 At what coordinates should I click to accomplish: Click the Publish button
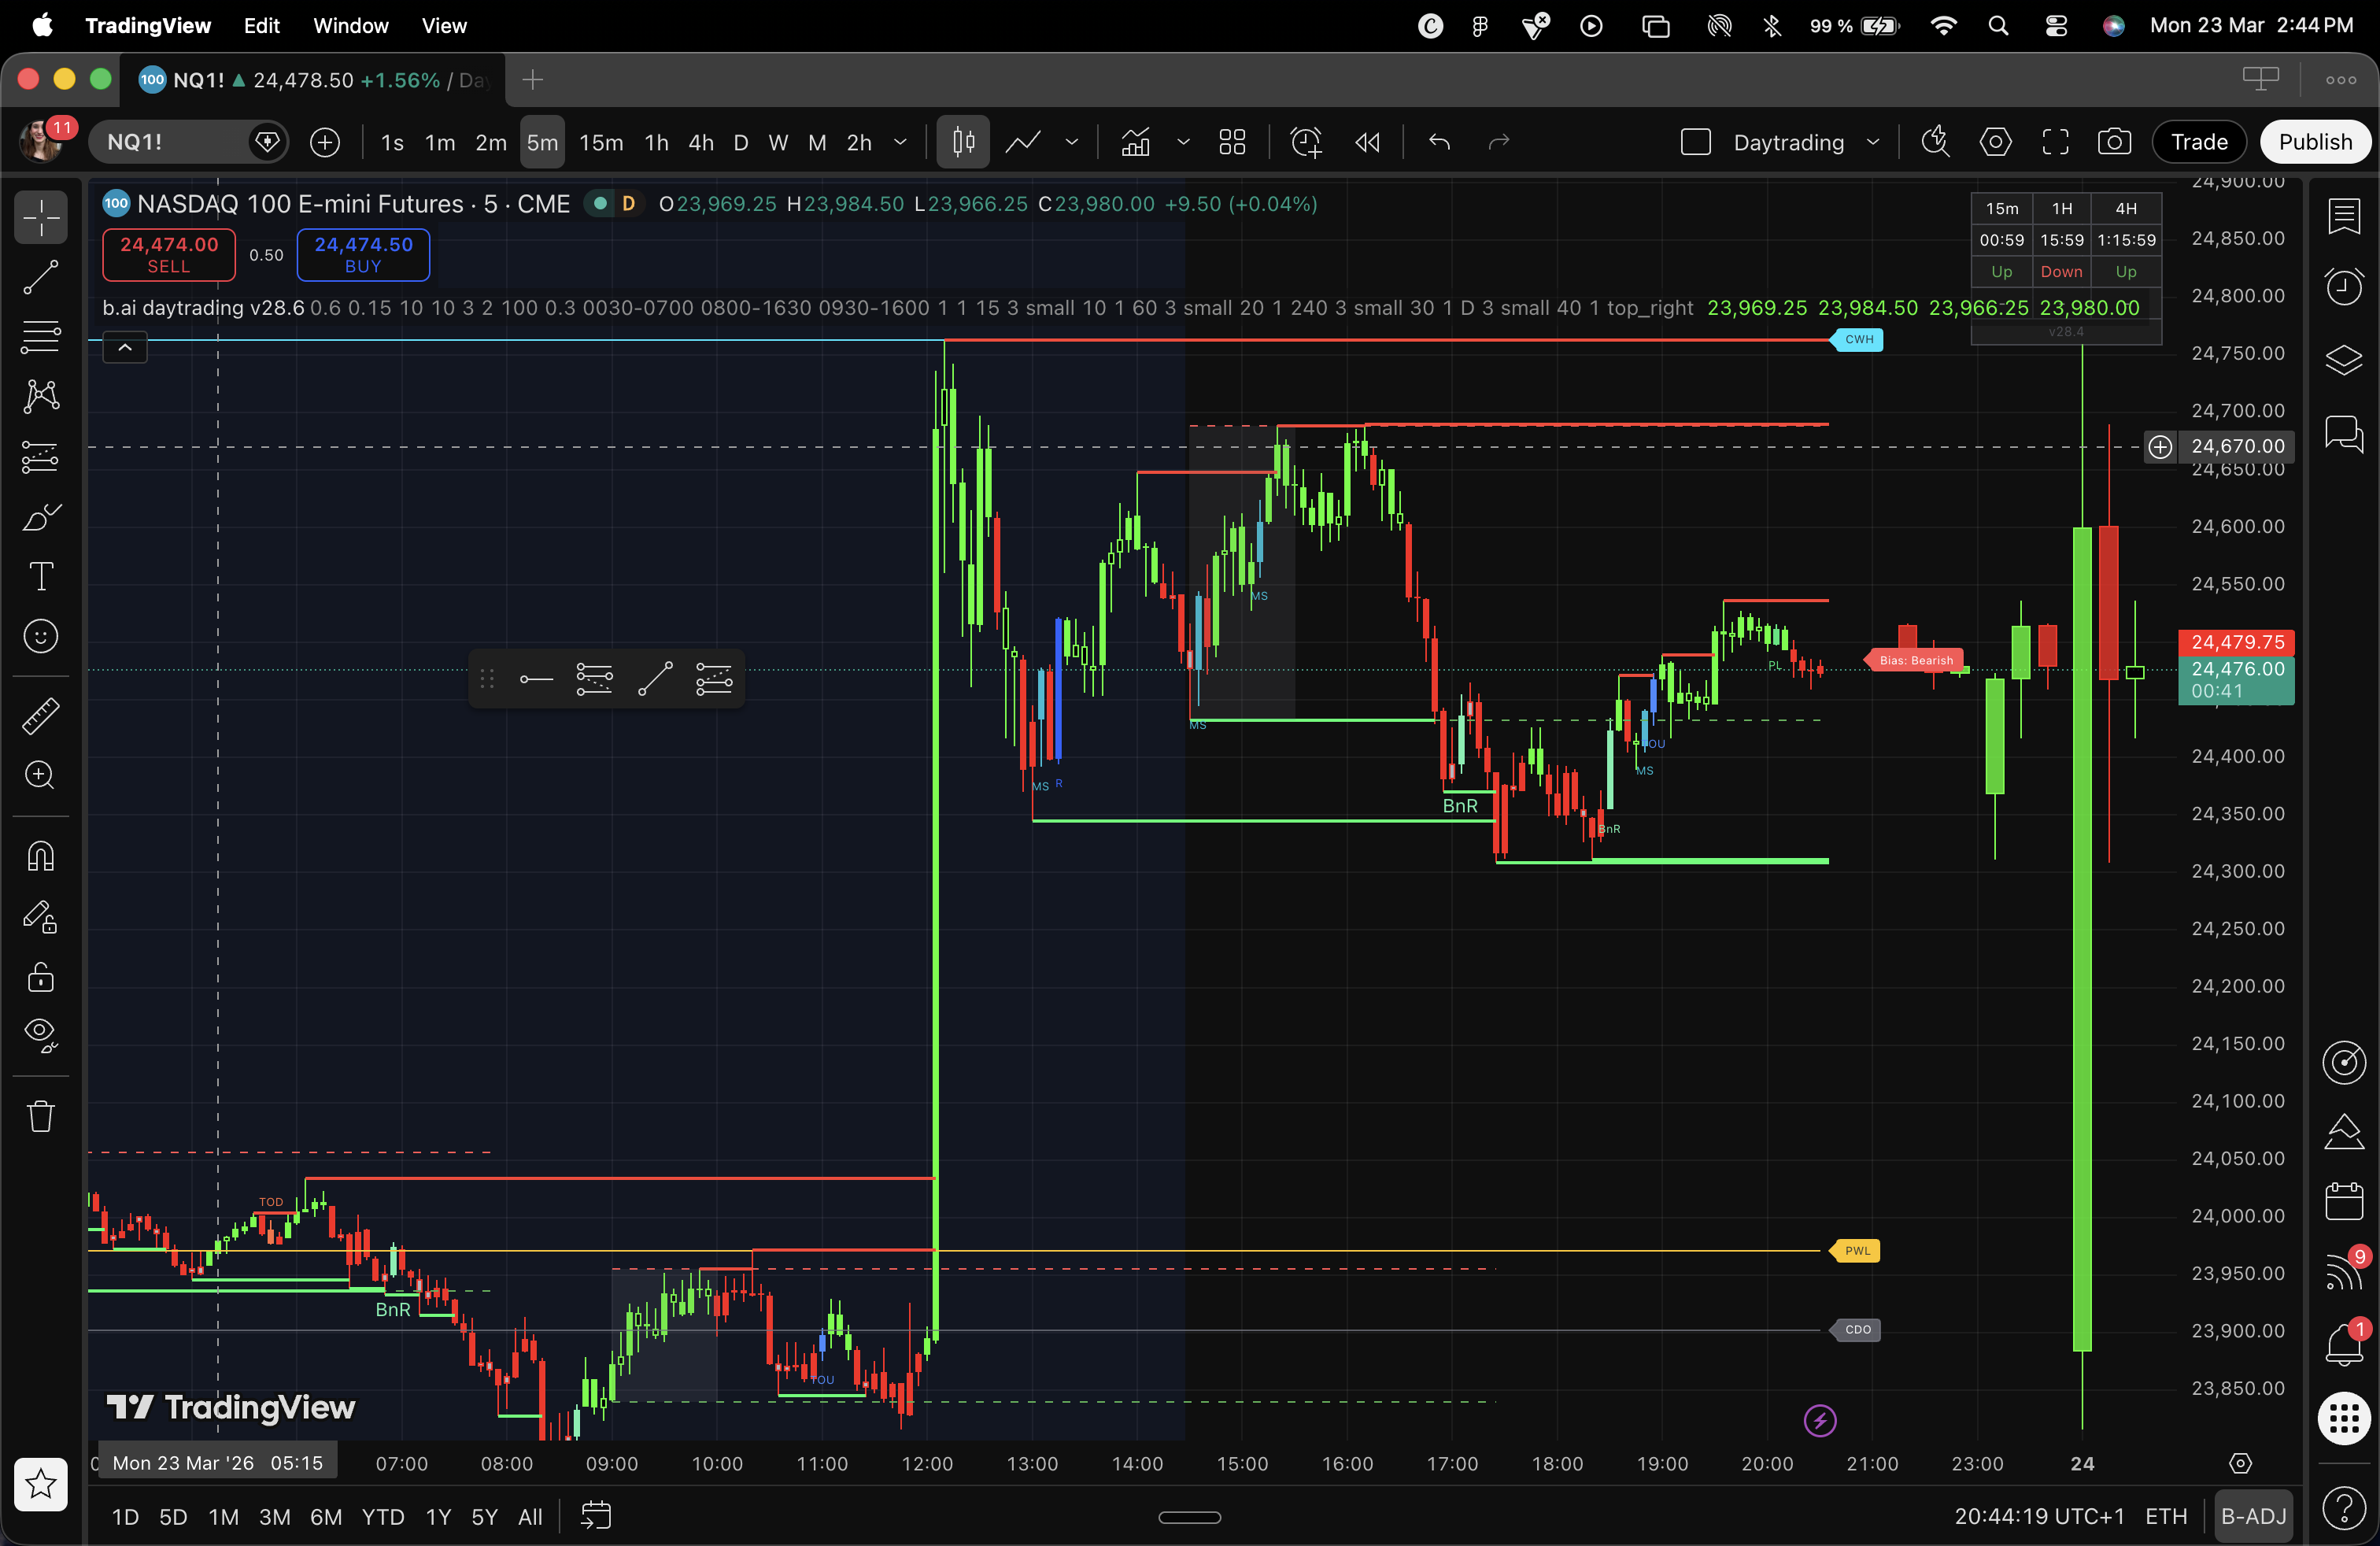click(2315, 142)
